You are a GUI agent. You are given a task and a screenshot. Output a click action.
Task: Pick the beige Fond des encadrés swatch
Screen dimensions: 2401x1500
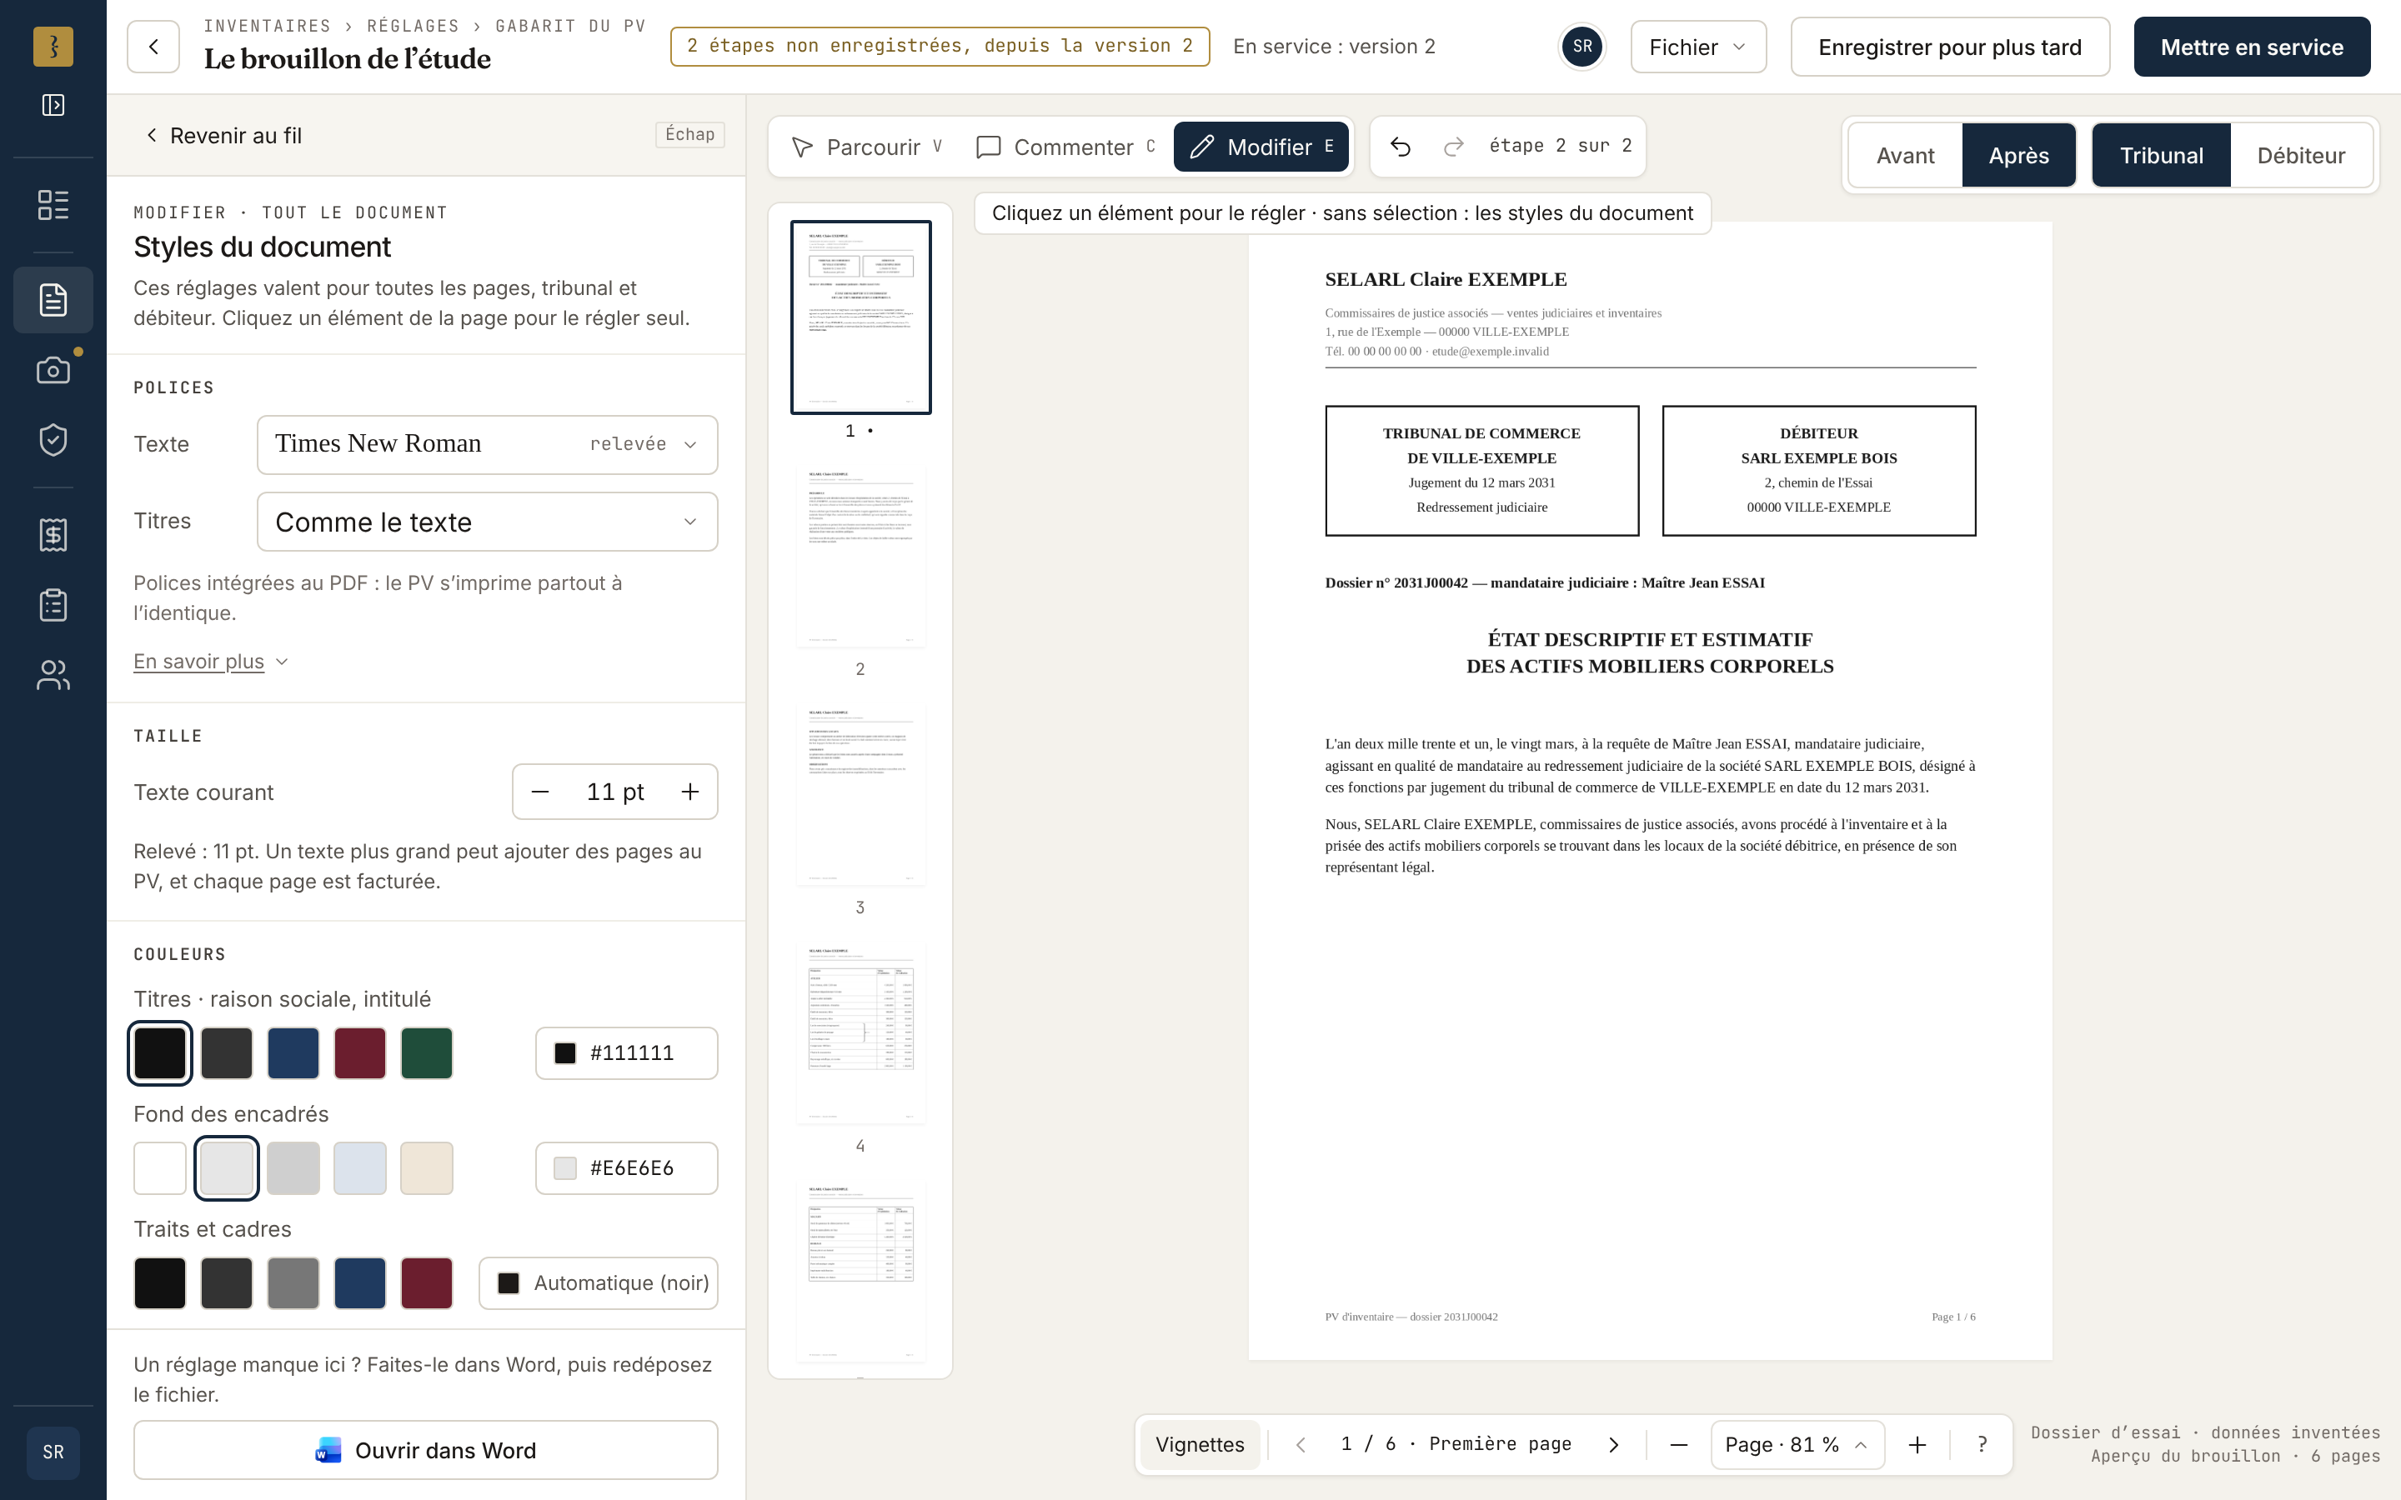click(x=427, y=1167)
